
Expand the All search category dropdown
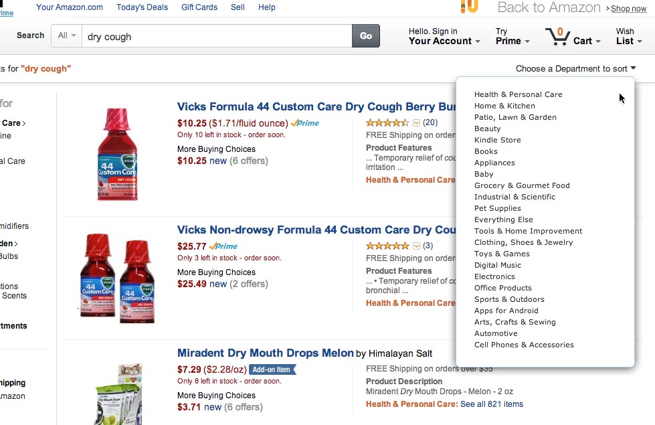click(x=66, y=35)
